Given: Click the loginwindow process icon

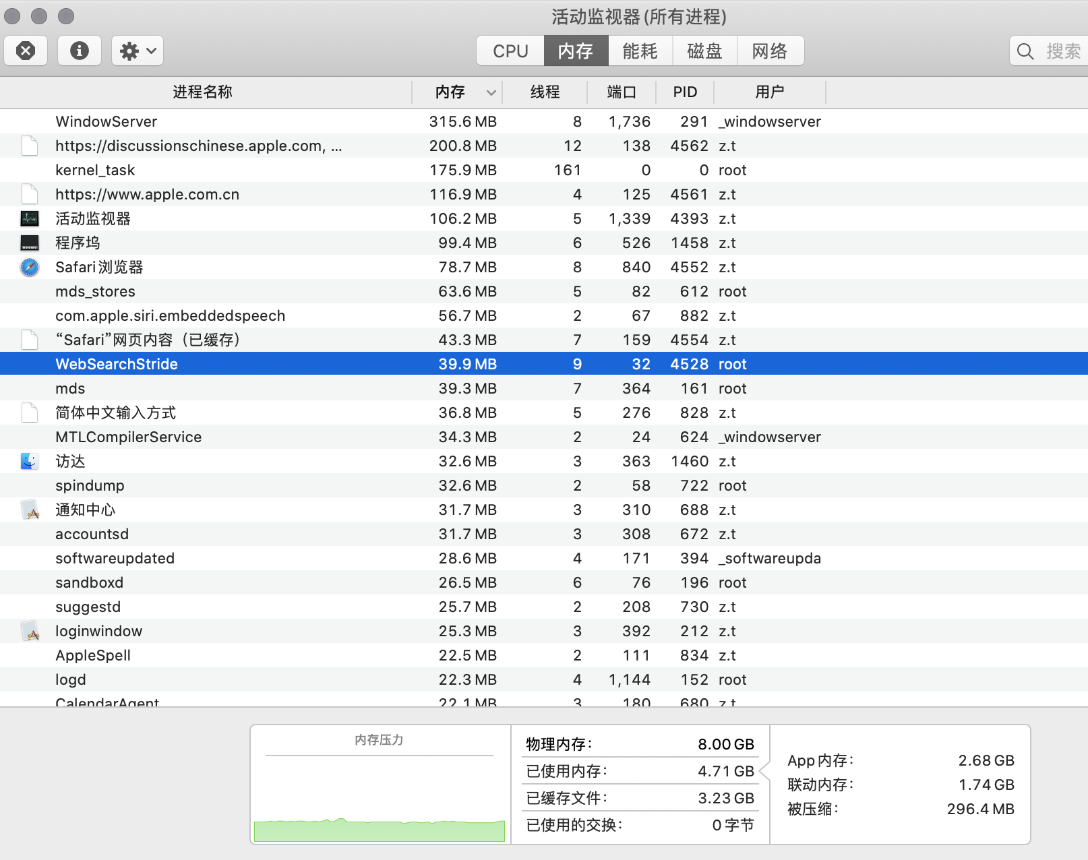Looking at the screenshot, I should pyautogui.click(x=30, y=632).
